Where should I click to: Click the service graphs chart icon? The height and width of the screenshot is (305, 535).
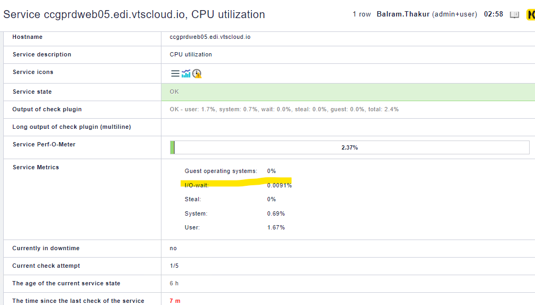186,74
